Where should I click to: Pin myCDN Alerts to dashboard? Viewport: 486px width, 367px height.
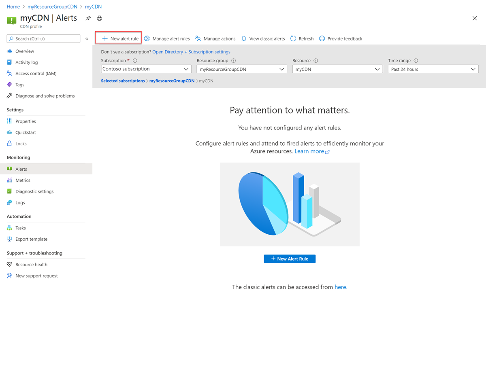(88, 18)
